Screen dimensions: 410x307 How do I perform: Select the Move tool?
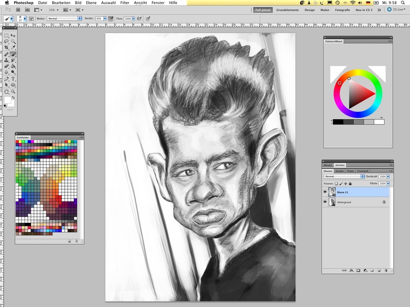[x=13, y=35]
